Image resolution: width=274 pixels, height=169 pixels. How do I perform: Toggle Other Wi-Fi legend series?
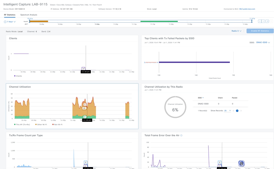coord(41,124)
